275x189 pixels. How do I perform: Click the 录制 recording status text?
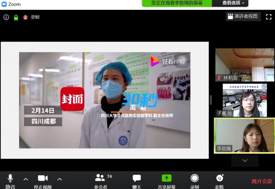click(35, 17)
